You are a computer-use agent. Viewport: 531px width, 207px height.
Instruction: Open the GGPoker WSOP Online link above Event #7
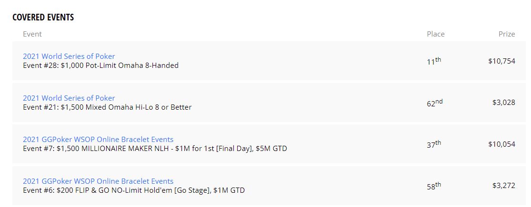point(98,140)
